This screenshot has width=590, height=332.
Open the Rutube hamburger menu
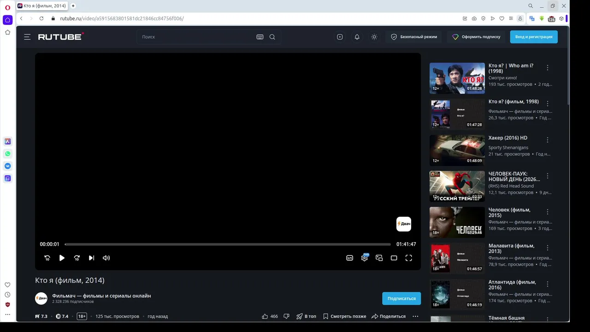coord(27,37)
